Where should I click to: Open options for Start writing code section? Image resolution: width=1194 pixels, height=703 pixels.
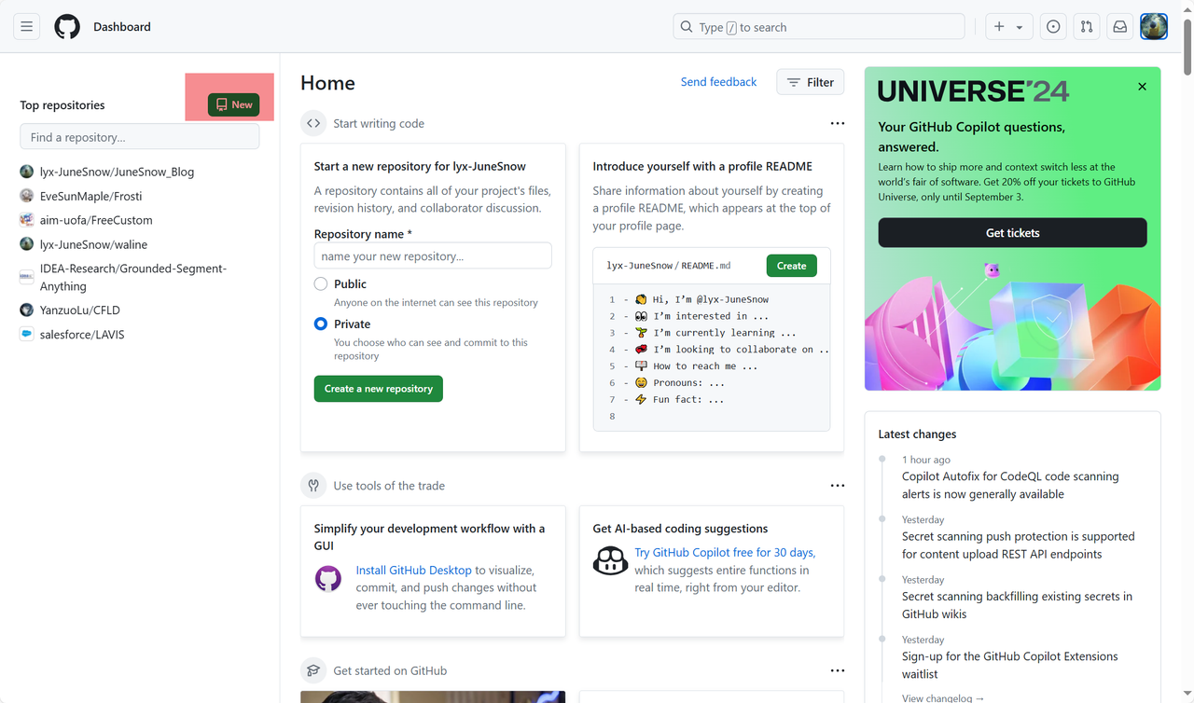click(838, 123)
